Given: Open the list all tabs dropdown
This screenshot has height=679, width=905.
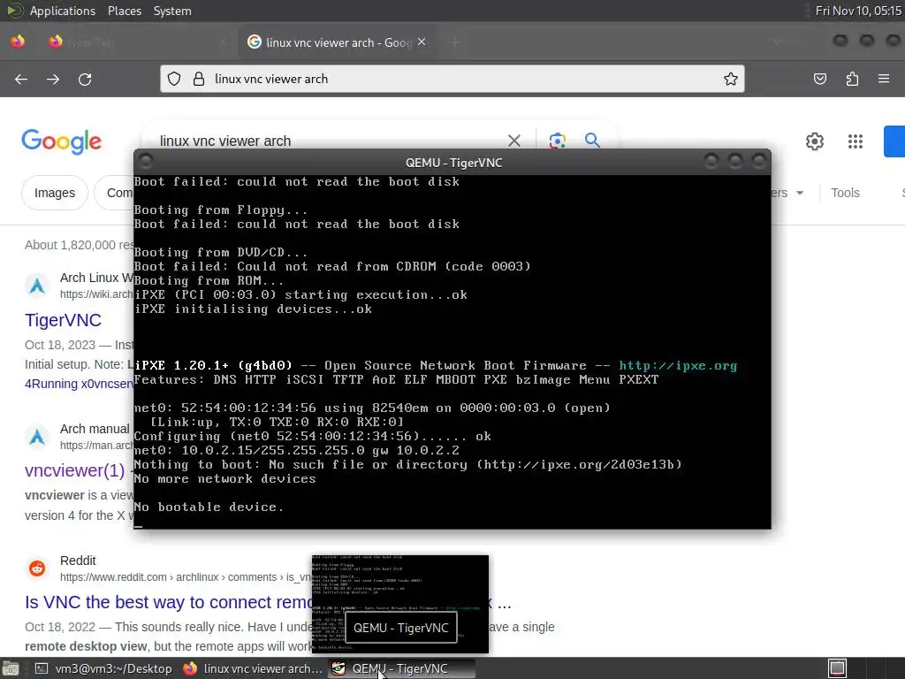Looking at the screenshot, I should point(776,42).
